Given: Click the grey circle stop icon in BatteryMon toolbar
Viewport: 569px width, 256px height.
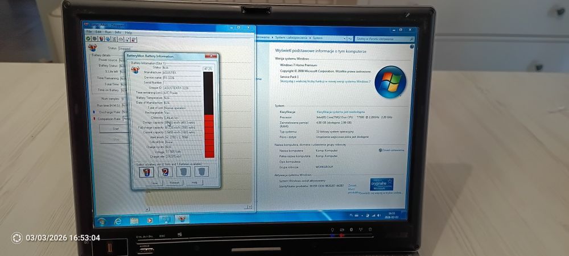Looking at the screenshot, I should 94,39.
